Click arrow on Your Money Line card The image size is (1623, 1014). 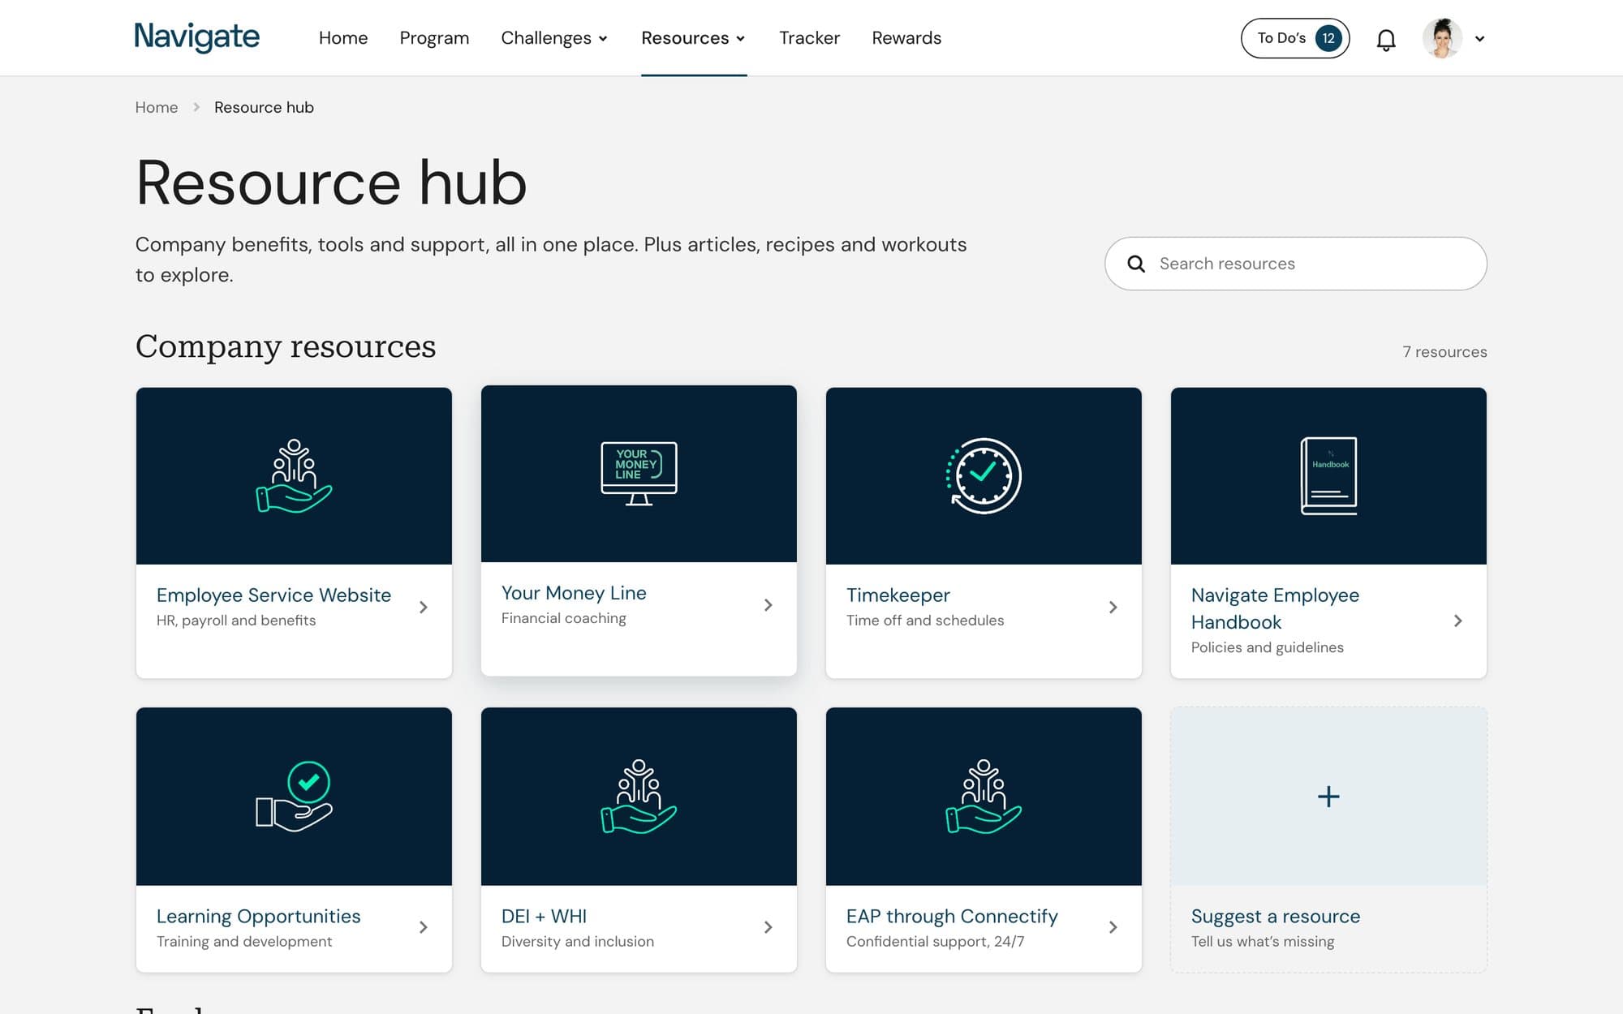pos(768,605)
